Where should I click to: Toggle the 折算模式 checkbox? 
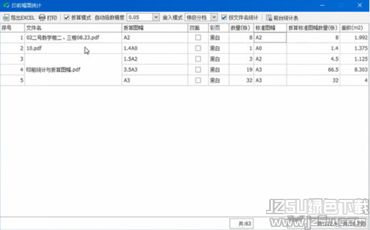click(67, 18)
